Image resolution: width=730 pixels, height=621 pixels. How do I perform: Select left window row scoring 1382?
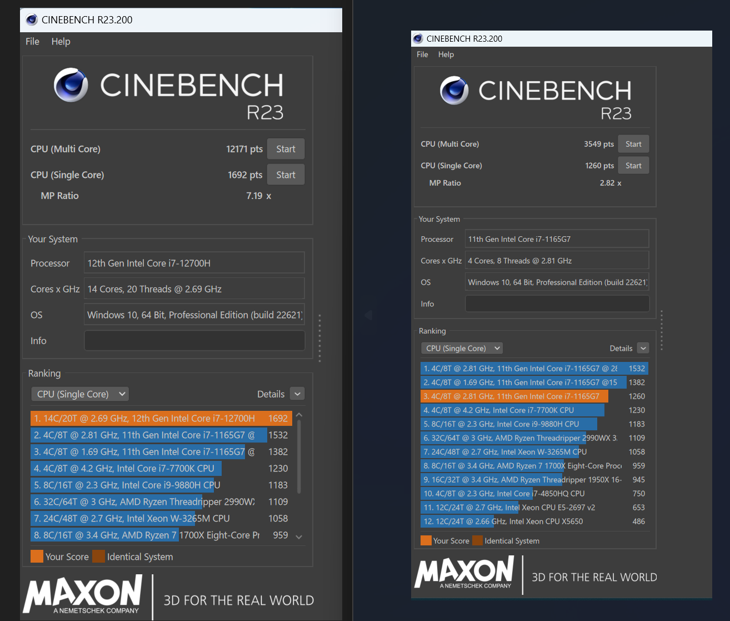point(162,452)
